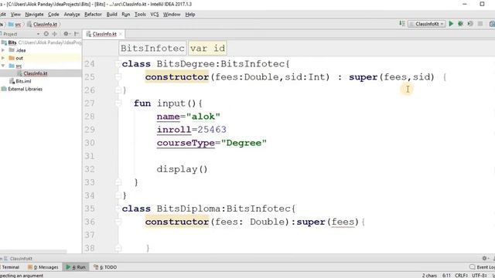Click the BitsInfotec breadcrumb above the editor
Screen dimensions: 495x278
[x=153, y=48]
